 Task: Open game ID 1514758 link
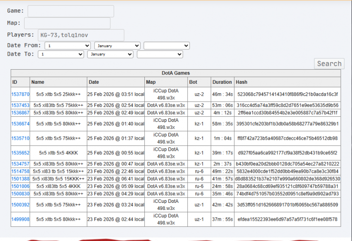pyautogui.click(x=20, y=171)
